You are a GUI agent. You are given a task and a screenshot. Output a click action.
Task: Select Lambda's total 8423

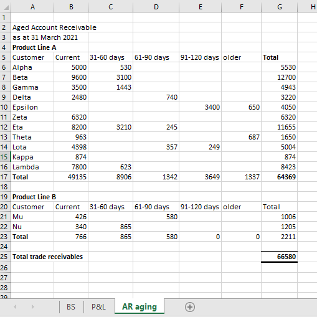coord(280,167)
